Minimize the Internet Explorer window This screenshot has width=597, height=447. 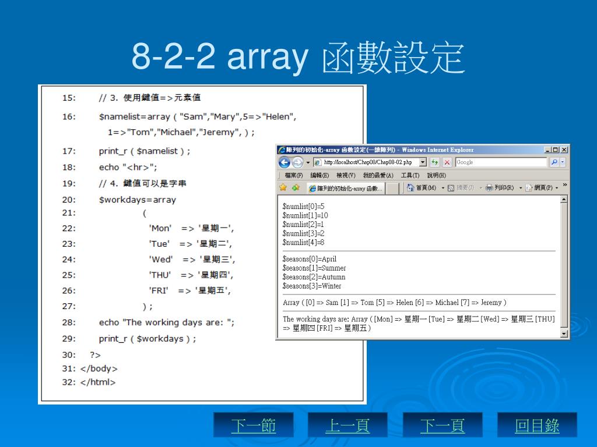pyautogui.click(x=547, y=150)
